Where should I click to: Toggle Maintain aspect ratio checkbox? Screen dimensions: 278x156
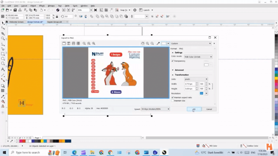172,97
